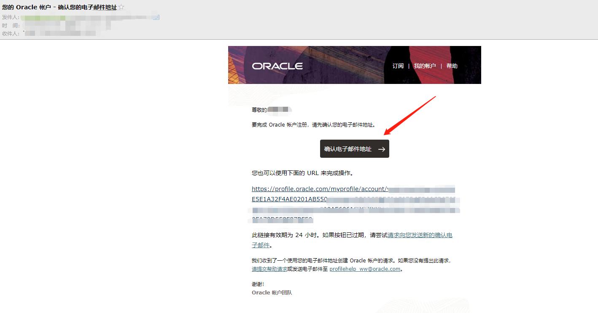The height and width of the screenshot is (313, 598).
Task: Star this Oracle account email
Action: (x=121, y=7)
